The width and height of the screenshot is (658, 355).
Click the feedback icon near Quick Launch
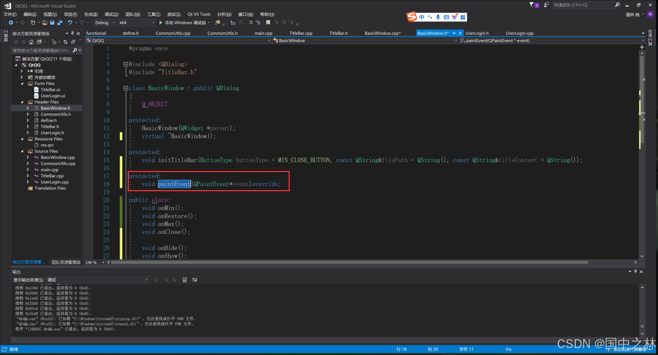[546, 5]
